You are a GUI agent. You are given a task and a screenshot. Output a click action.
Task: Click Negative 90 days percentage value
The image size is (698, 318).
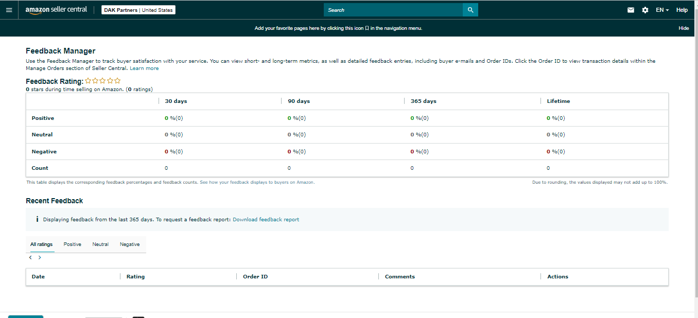click(297, 152)
